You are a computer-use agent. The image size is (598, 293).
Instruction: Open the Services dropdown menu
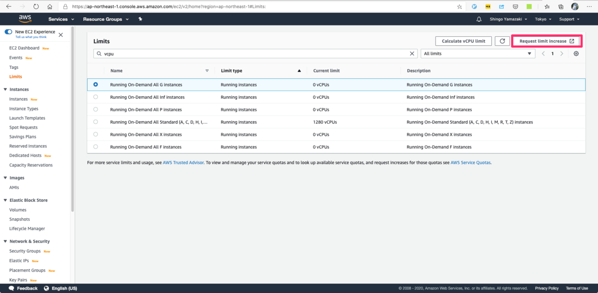coord(61,19)
